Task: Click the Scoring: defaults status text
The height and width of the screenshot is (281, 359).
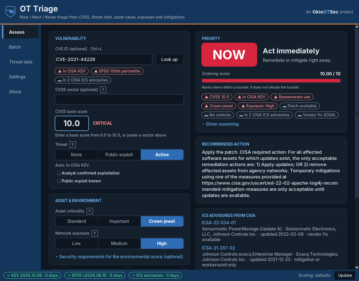Action: pyautogui.click(x=314, y=275)
